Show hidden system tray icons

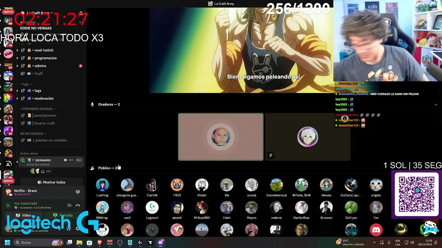374,242
